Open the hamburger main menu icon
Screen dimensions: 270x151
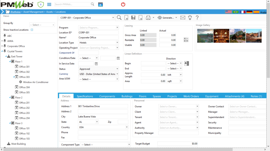49,4
